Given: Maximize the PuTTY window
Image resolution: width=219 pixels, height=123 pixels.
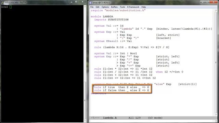Looking at the screenshot, I should coord(76,2).
